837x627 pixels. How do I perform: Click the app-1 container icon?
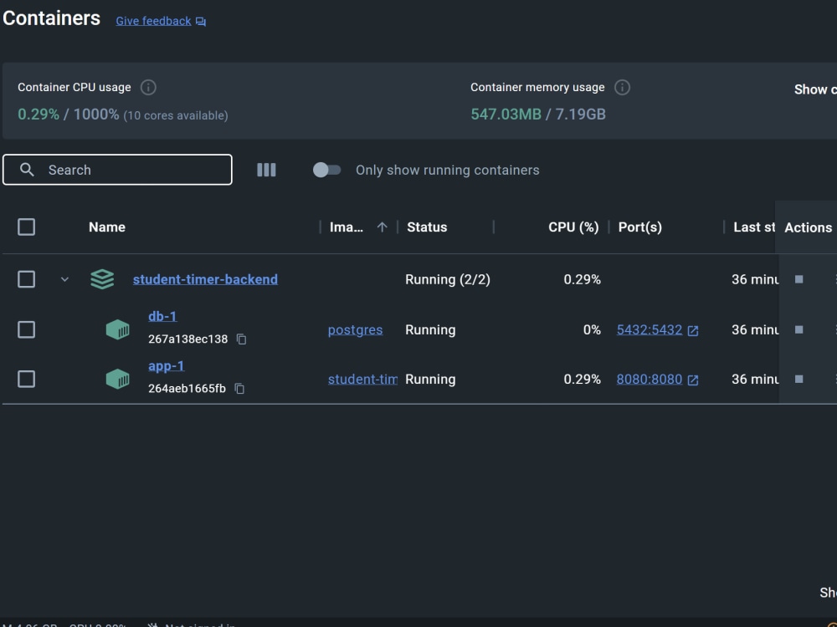pos(117,379)
